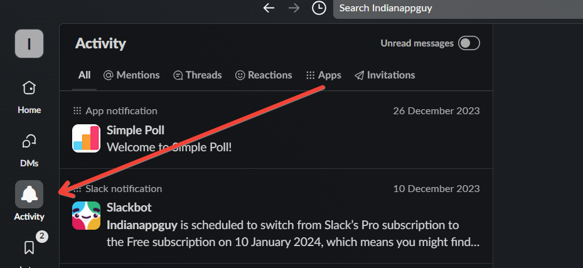
Task: Switch to the All tab
Action: 84,75
